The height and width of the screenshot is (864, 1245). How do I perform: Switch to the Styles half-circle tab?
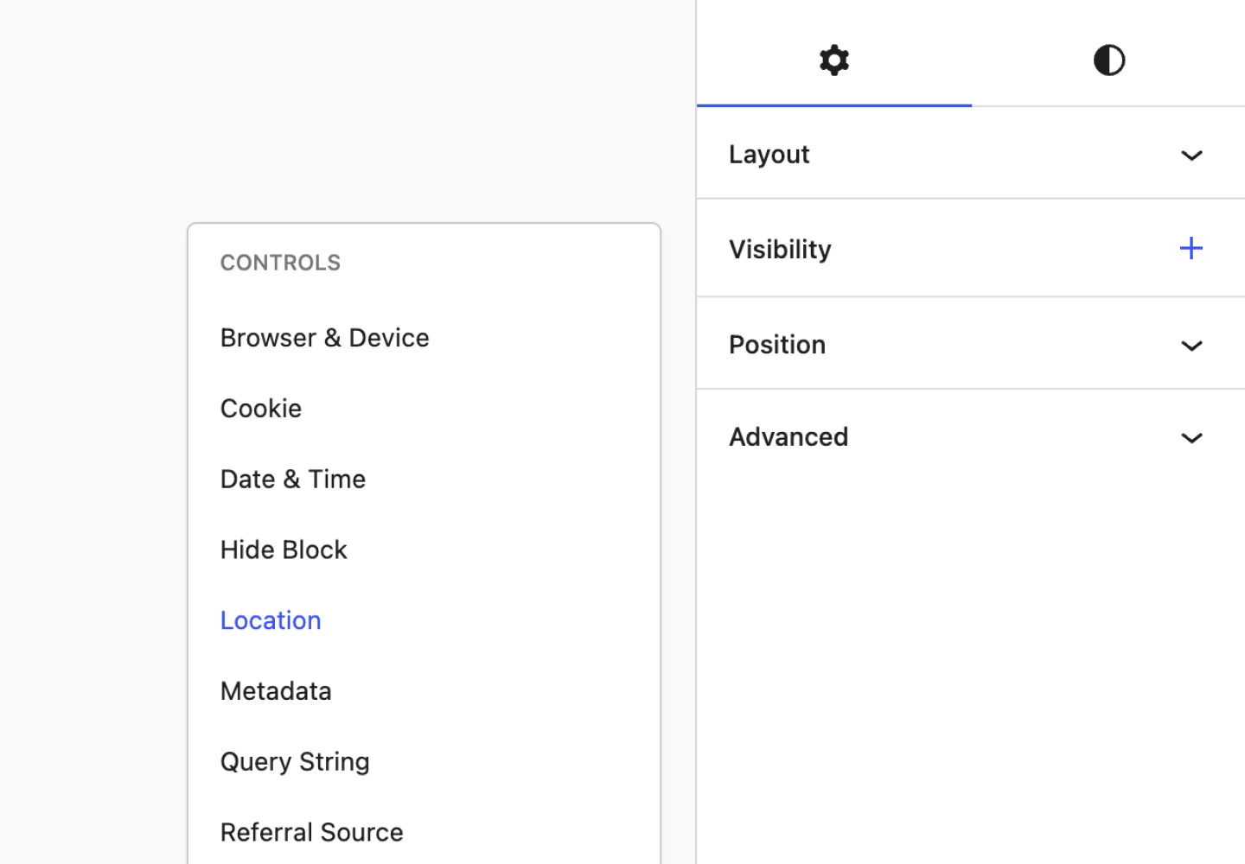click(1108, 60)
